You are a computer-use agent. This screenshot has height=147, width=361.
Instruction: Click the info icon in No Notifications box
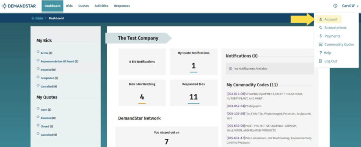[x=231, y=68]
